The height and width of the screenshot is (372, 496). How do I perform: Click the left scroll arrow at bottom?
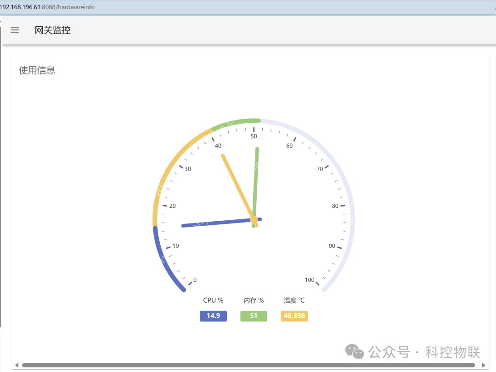tap(17, 366)
